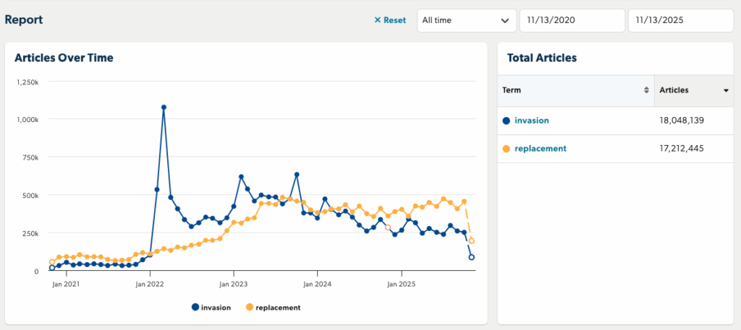Toggle invasion series in chart legend
The image size is (741, 330).
point(211,307)
